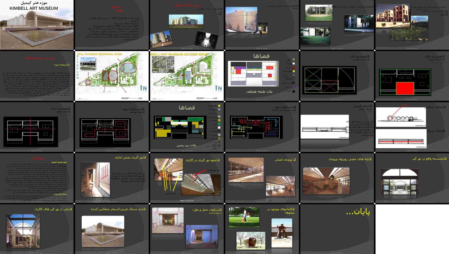
Task: Click the purple legend swatch on ground floor plan slide
Action: [x=293, y=87]
